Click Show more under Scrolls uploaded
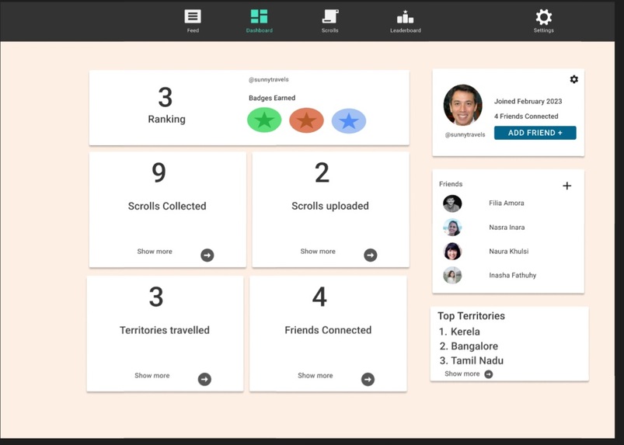The width and height of the screenshot is (624, 445). click(318, 252)
